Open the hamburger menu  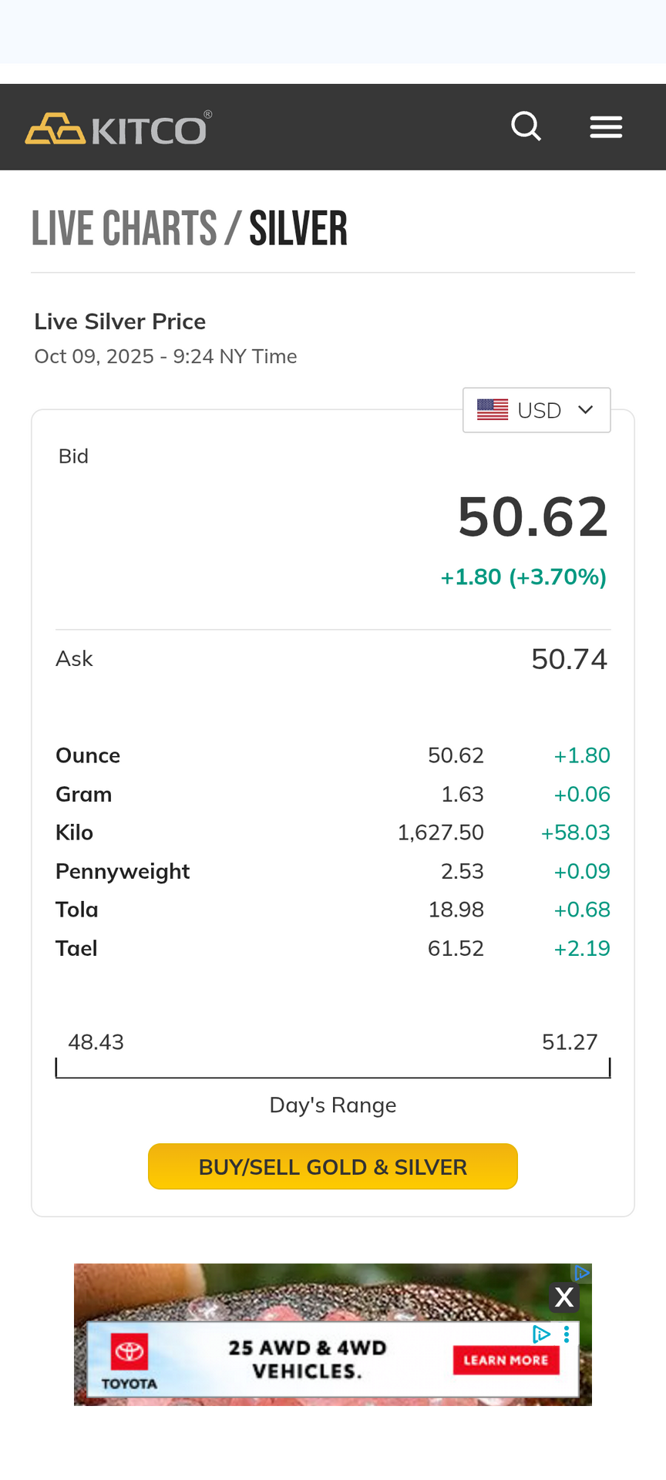[x=606, y=127]
